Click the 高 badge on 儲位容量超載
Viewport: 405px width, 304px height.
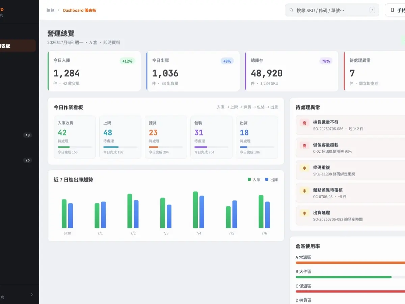point(304,146)
